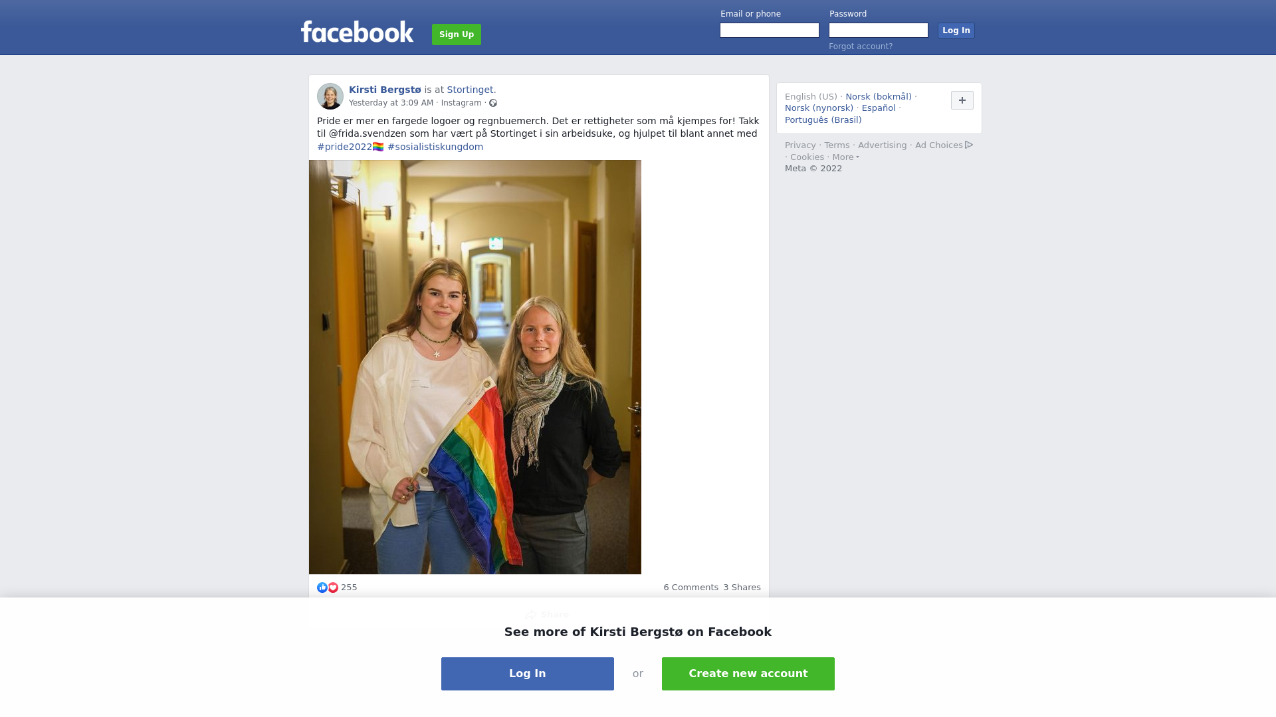
Task: Click Log In in the header
Action: click(956, 31)
